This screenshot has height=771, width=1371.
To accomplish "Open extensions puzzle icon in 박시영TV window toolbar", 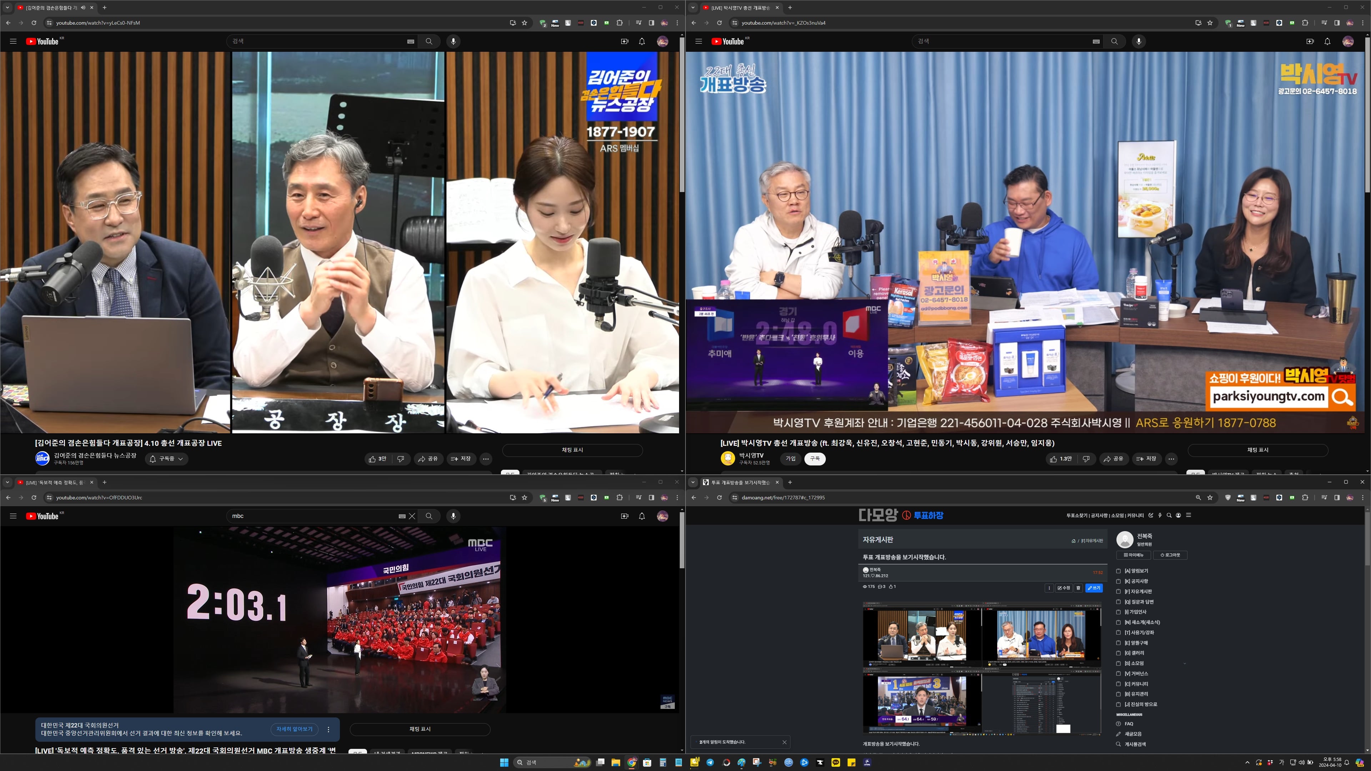I will pyautogui.click(x=1305, y=23).
